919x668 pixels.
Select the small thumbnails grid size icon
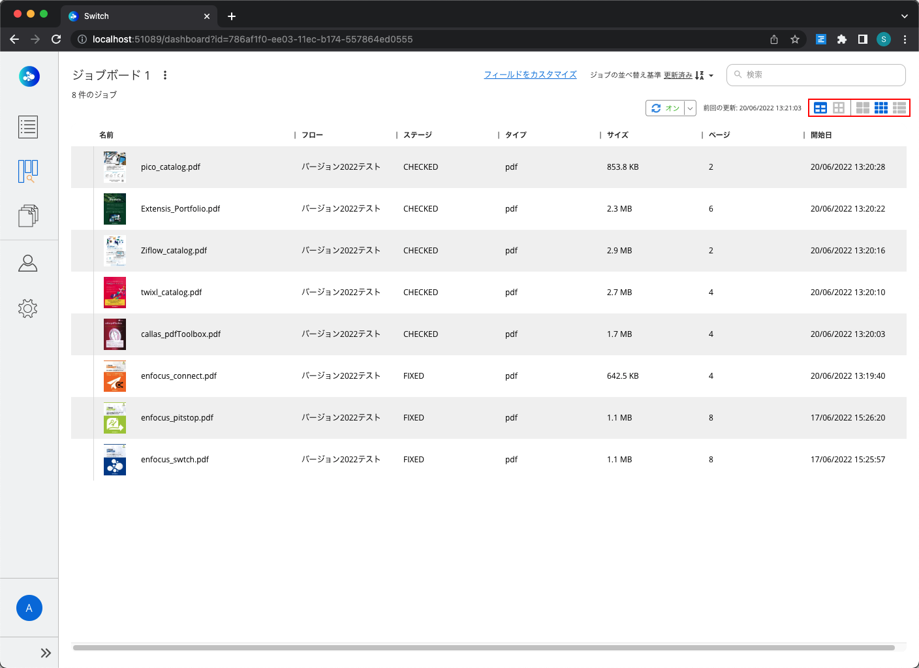pyautogui.click(x=881, y=108)
